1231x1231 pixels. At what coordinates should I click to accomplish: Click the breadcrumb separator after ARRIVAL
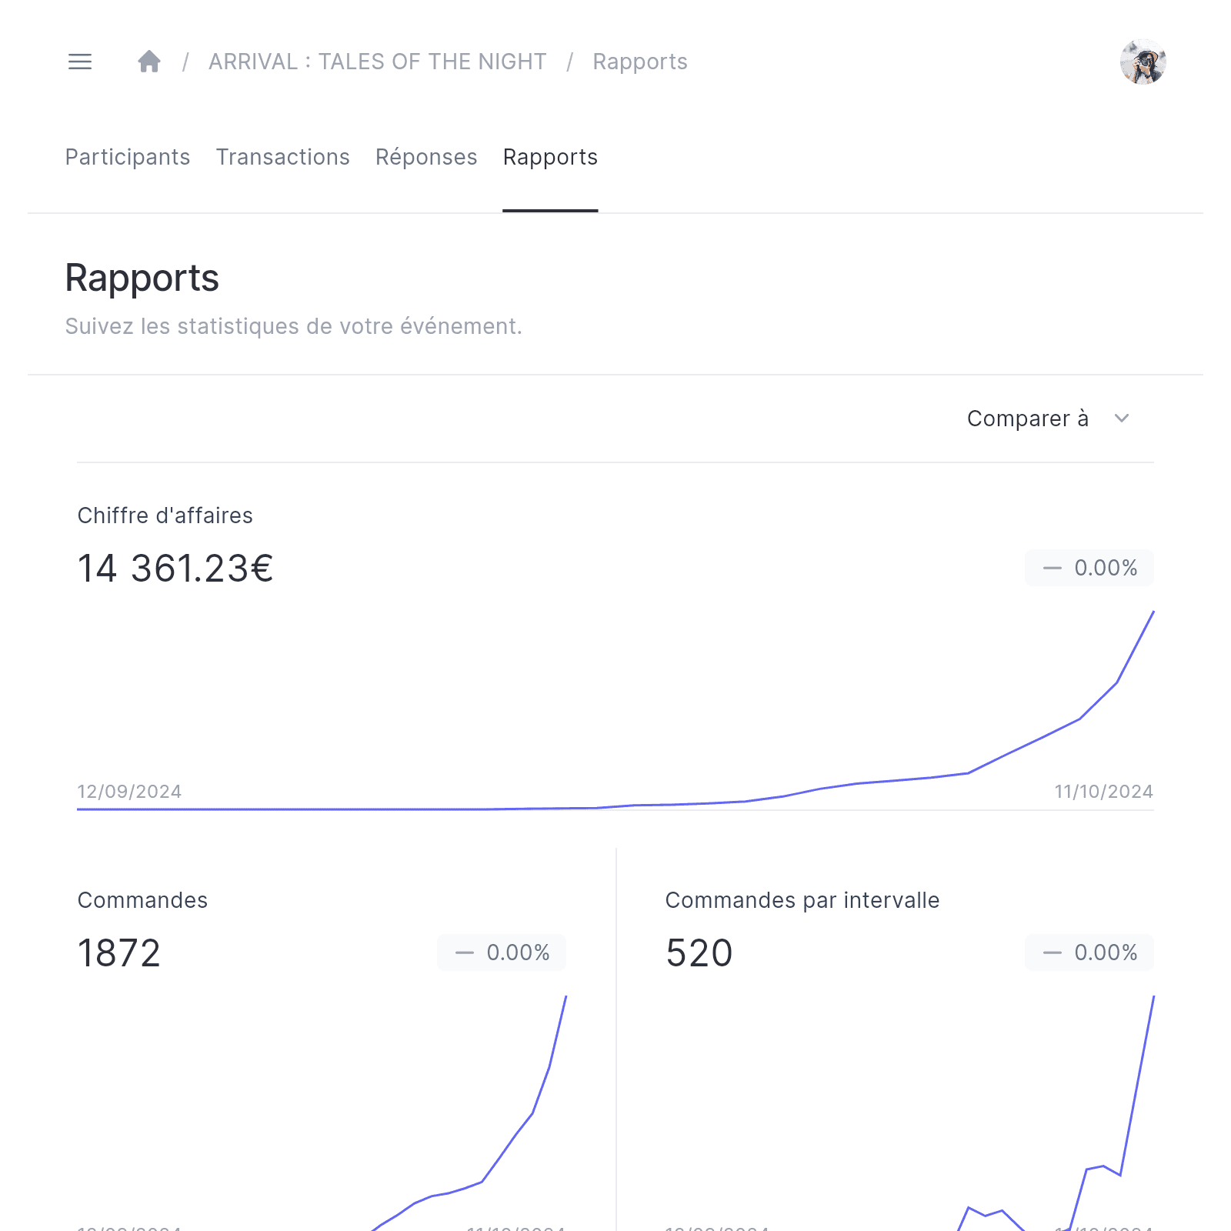pos(570,62)
